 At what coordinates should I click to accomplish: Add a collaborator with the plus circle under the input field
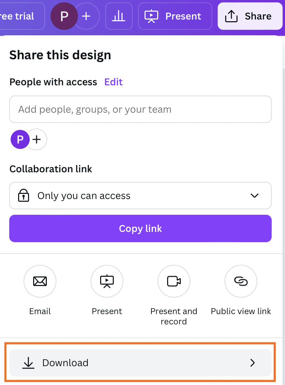point(37,139)
